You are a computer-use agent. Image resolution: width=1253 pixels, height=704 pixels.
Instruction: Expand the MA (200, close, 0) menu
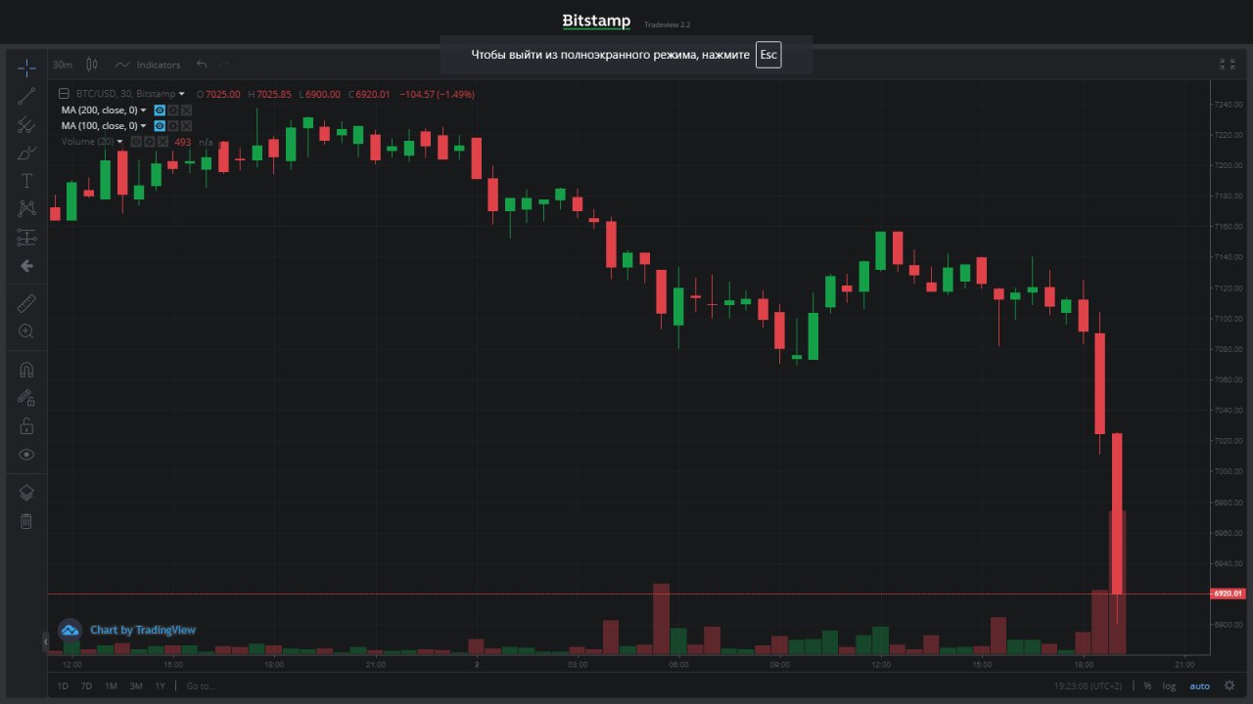[x=143, y=110]
